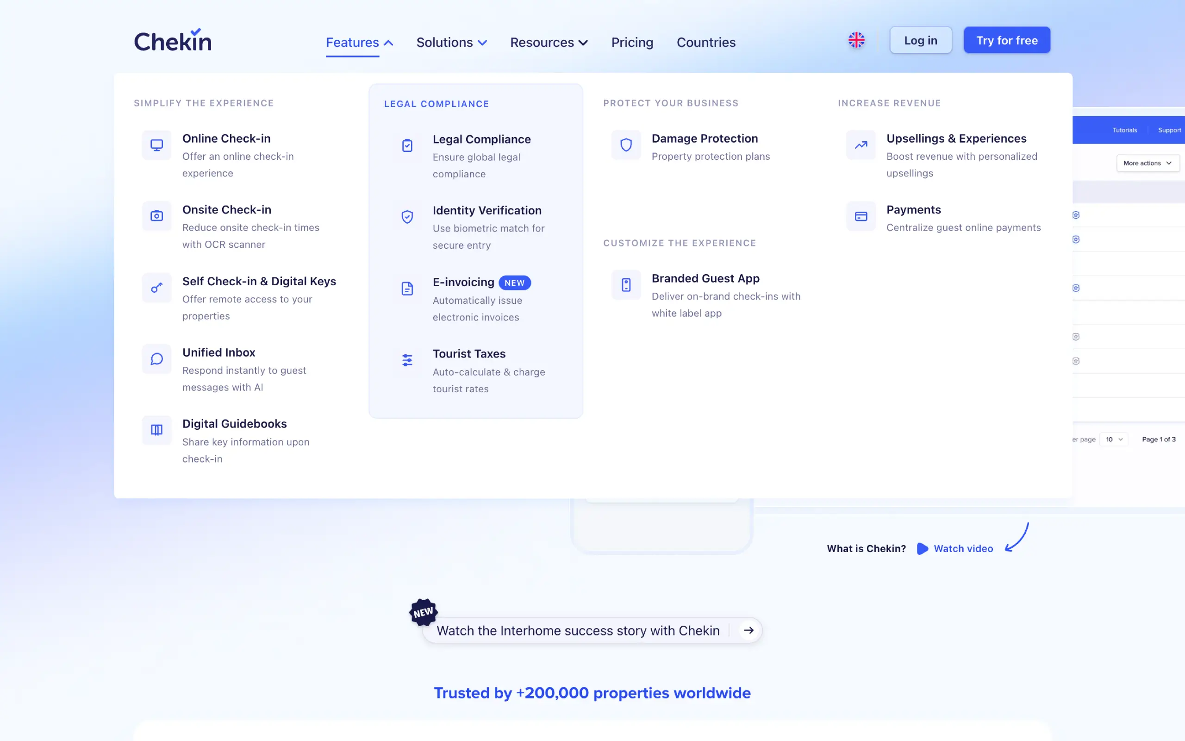Open the Legal Compliance feature title
Screen dimensions: 1185x741
(481, 139)
